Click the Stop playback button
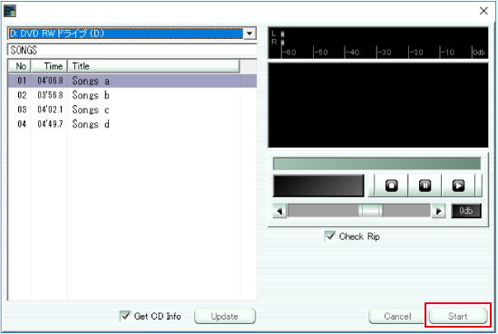 (x=391, y=186)
